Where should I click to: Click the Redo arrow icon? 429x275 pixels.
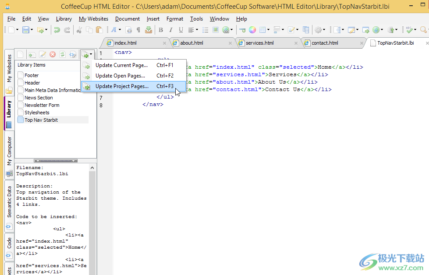[67, 30]
